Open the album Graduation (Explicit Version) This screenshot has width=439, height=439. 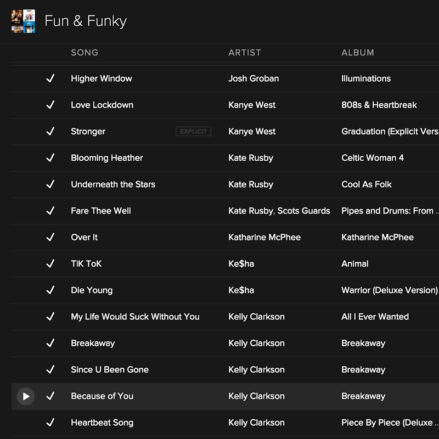point(390,131)
